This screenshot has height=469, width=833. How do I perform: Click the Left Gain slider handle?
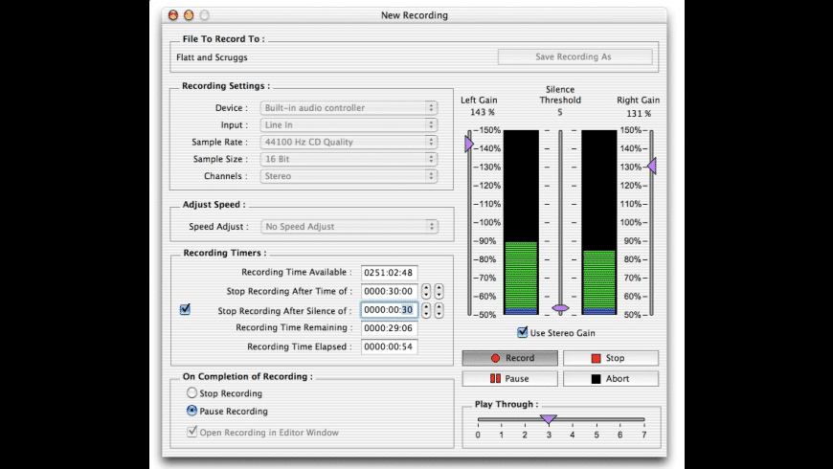pos(469,145)
